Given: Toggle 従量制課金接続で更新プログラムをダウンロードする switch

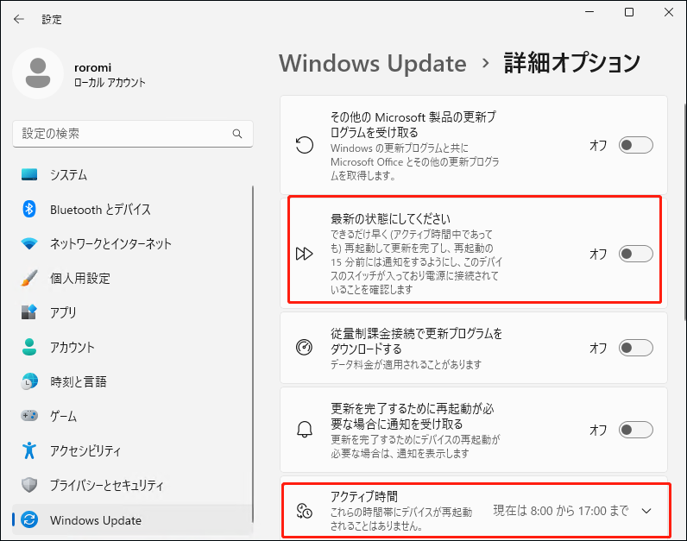Looking at the screenshot, I should pyautogui.click(x=636, y=348).
